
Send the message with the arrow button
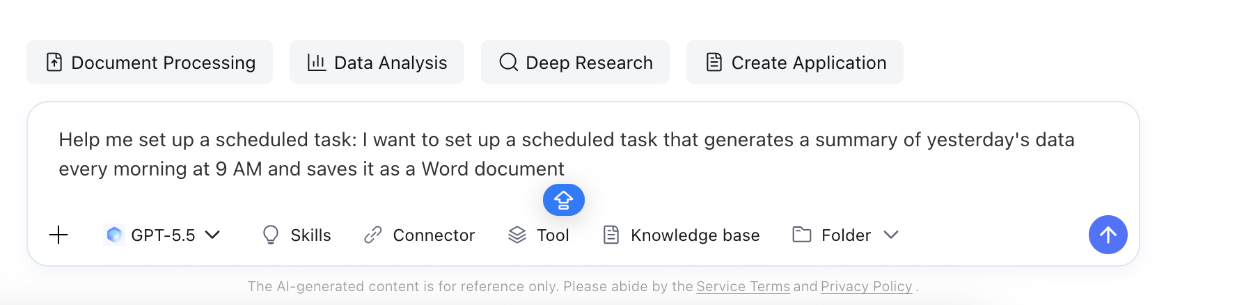[1108, 235]
